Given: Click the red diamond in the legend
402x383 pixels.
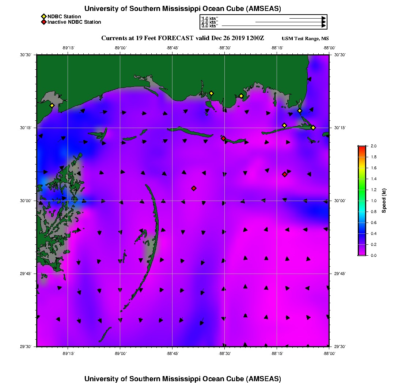Looking at the screenshot, I should [43, 22].
